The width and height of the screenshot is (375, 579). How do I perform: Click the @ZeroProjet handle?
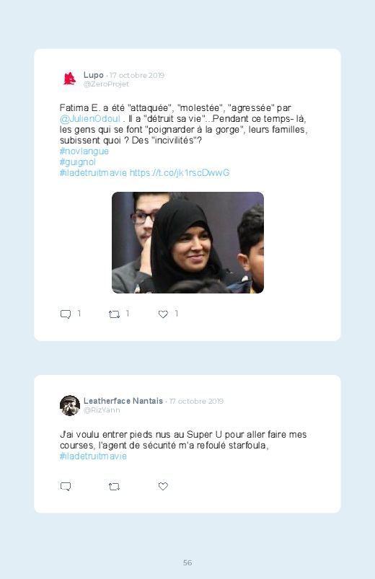pos(106,84)
